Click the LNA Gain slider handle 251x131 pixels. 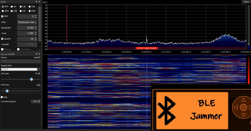31,79
